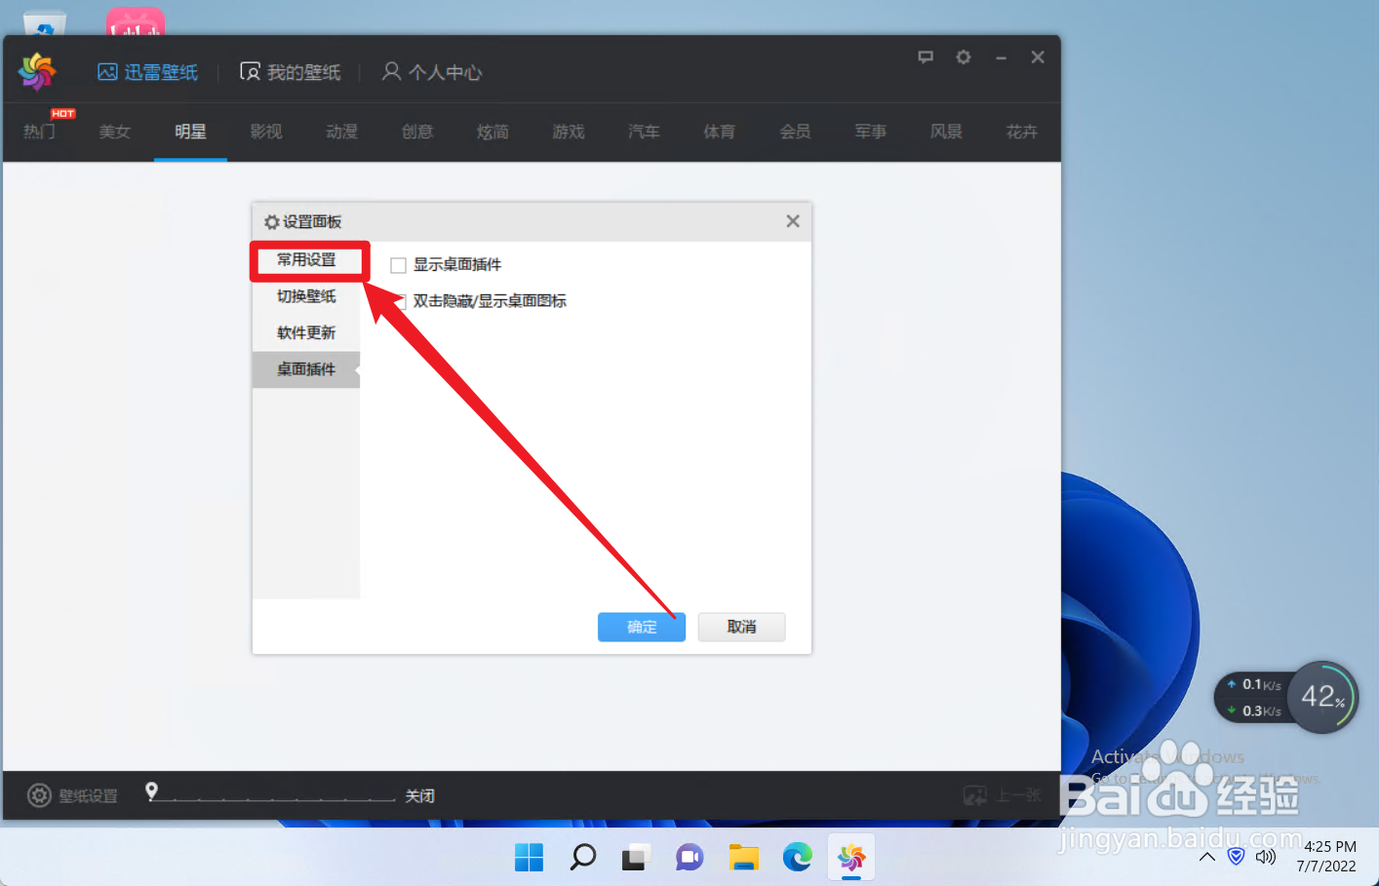This screenshot has height=886, width=1379.
Task: Toggle the 双击隐藏/显示桌面图标 checkbox
Action: (399, 302)
